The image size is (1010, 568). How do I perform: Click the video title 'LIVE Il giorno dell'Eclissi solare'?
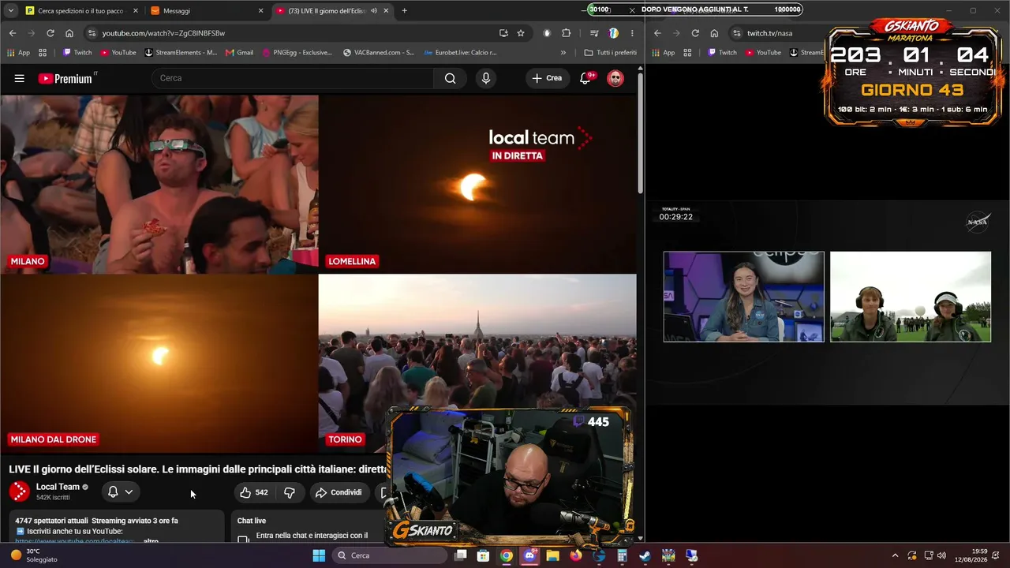198,469
